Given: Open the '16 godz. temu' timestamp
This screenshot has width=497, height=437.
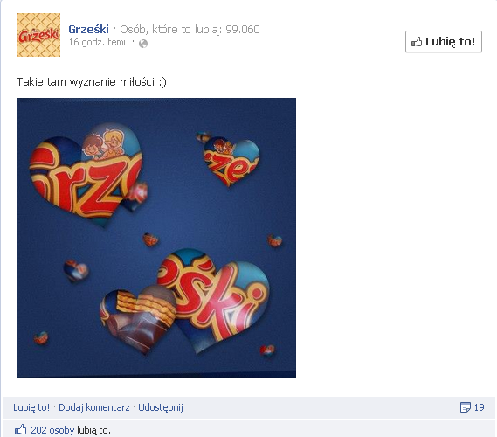Looking at the screenshot, I should point(99,42).
